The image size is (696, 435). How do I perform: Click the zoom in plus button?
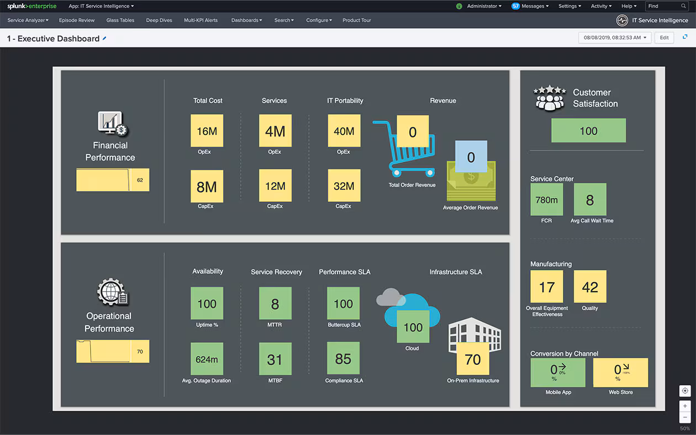coord(685,406)
